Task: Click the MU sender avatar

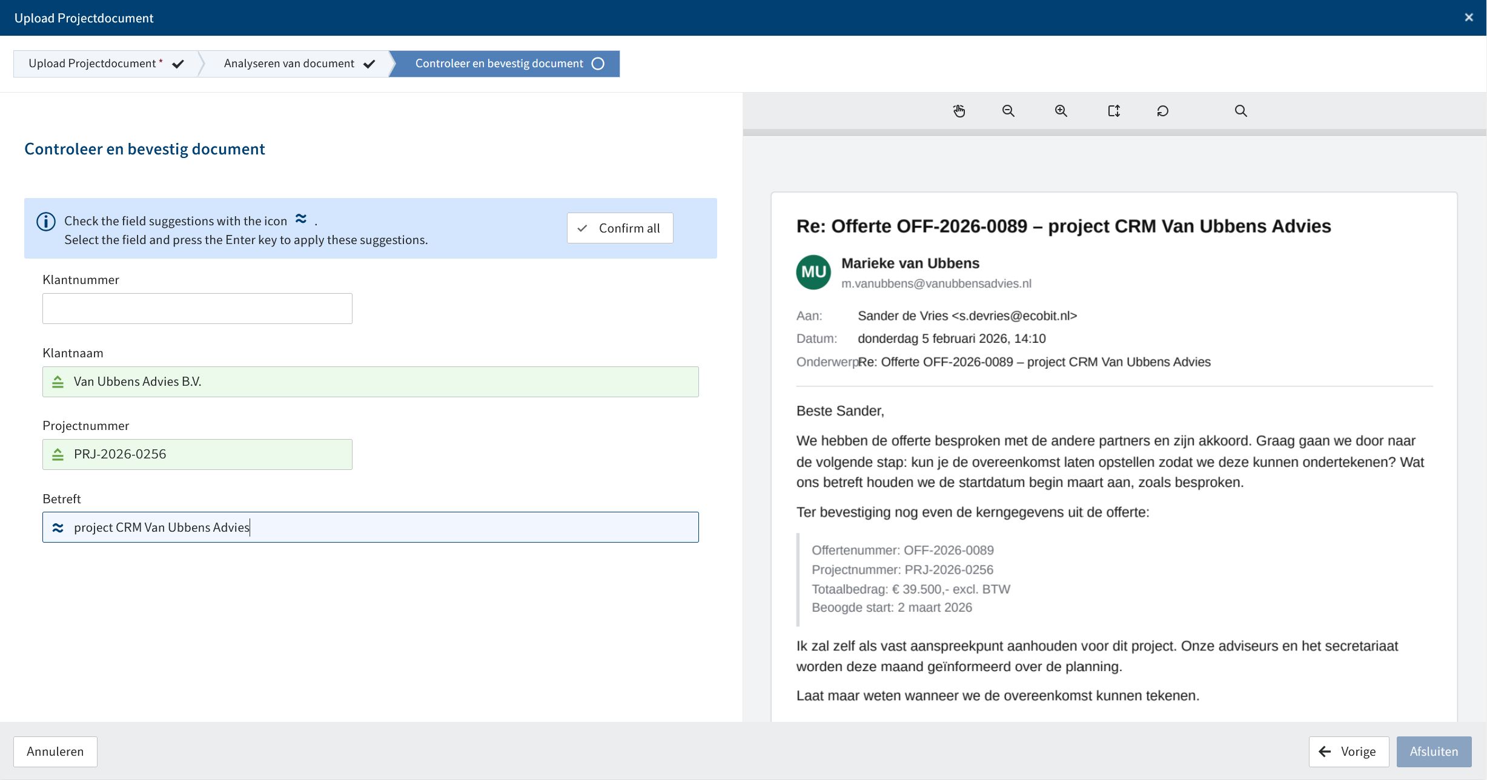Action: pyautogui.click(x=813, y=273)
